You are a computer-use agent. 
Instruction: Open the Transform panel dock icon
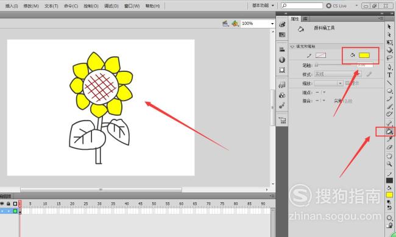(282, 70)
